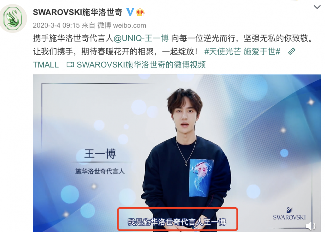
Task: Click the 王一博 name caption in the video
Action: 100,154
